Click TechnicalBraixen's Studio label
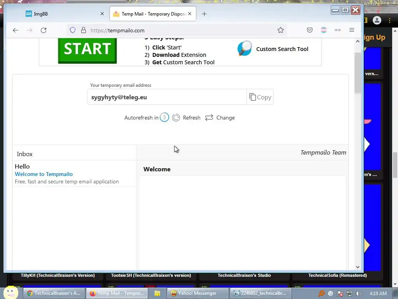Viewport: 398px width, 299px height. point(244,275)
